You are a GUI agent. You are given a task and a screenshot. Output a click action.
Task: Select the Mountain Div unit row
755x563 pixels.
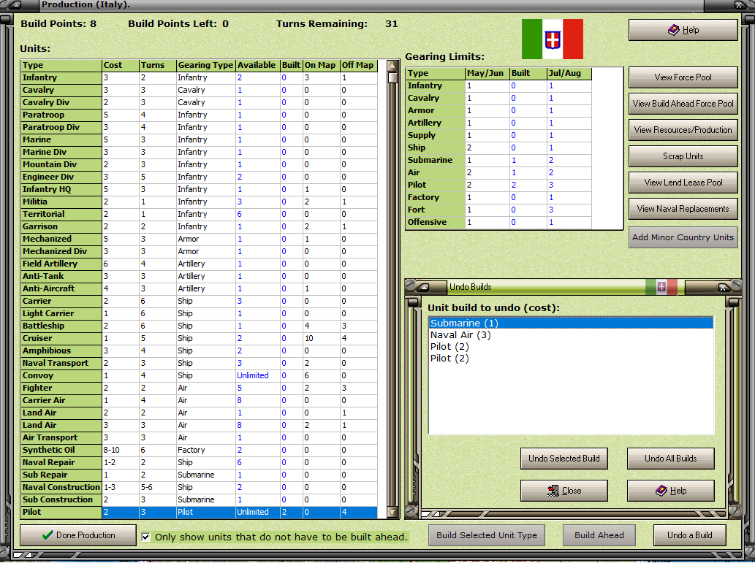coord(199,164)
